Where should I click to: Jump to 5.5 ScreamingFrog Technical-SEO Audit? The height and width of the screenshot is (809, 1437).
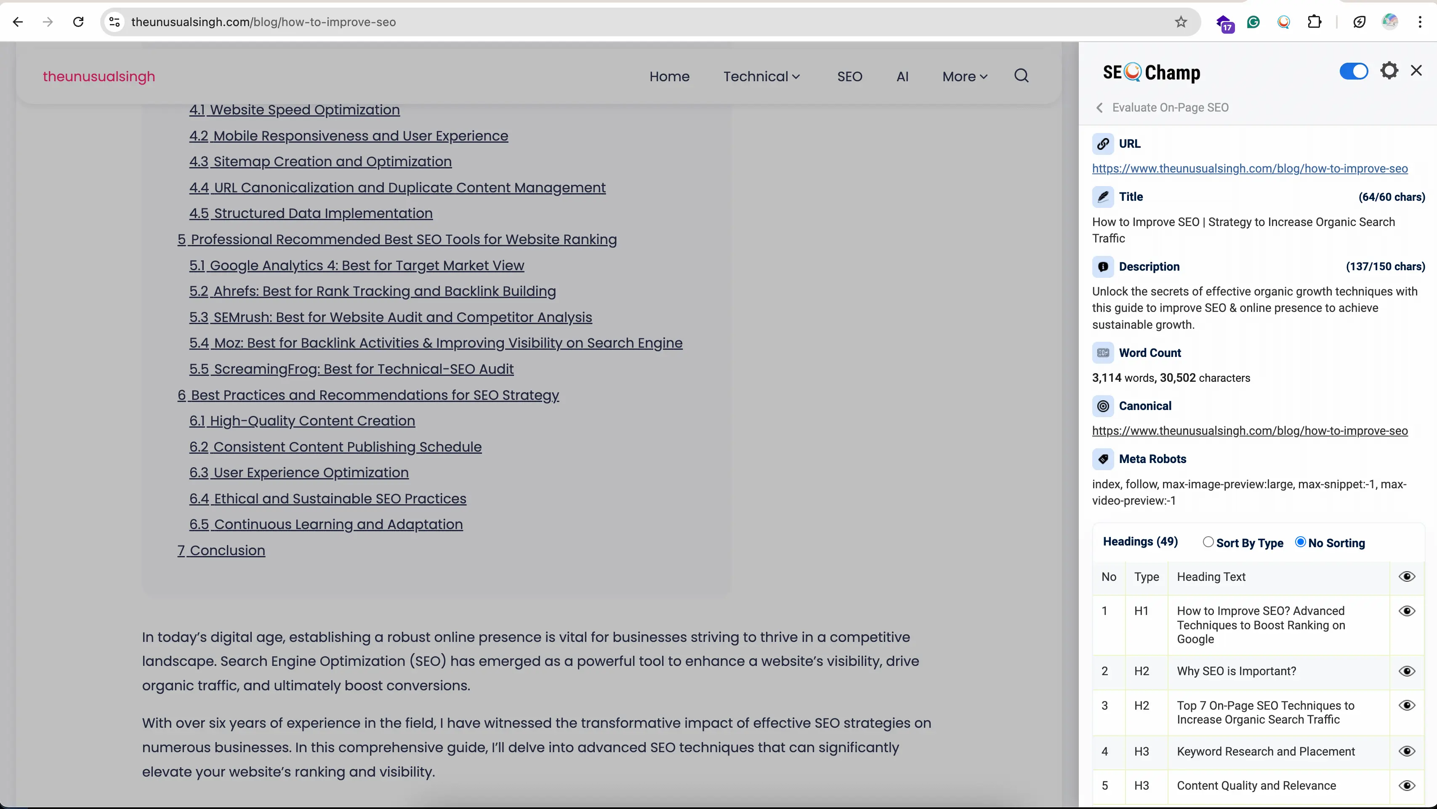351,369
